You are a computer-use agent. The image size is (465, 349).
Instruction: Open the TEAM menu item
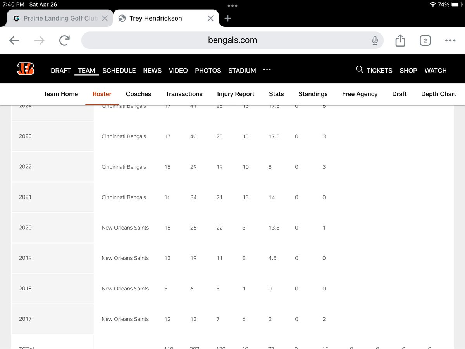coord(86,71)
